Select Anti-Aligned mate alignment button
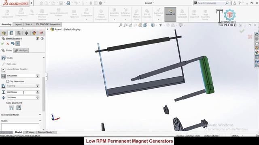 coord(19,108)
